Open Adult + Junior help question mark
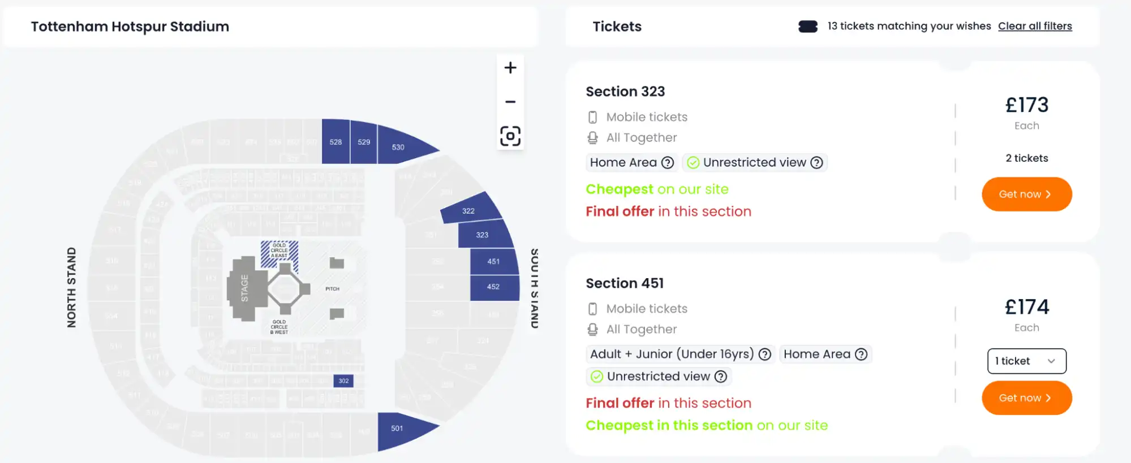Image resolution: width=1131 pixels, height=463 pixels. click(x=765, y=354)
